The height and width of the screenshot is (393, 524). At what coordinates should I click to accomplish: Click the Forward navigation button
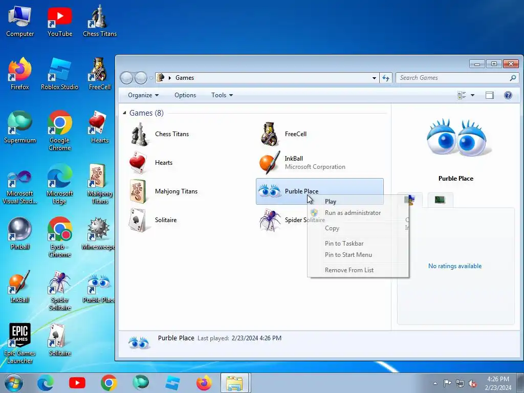141,78
